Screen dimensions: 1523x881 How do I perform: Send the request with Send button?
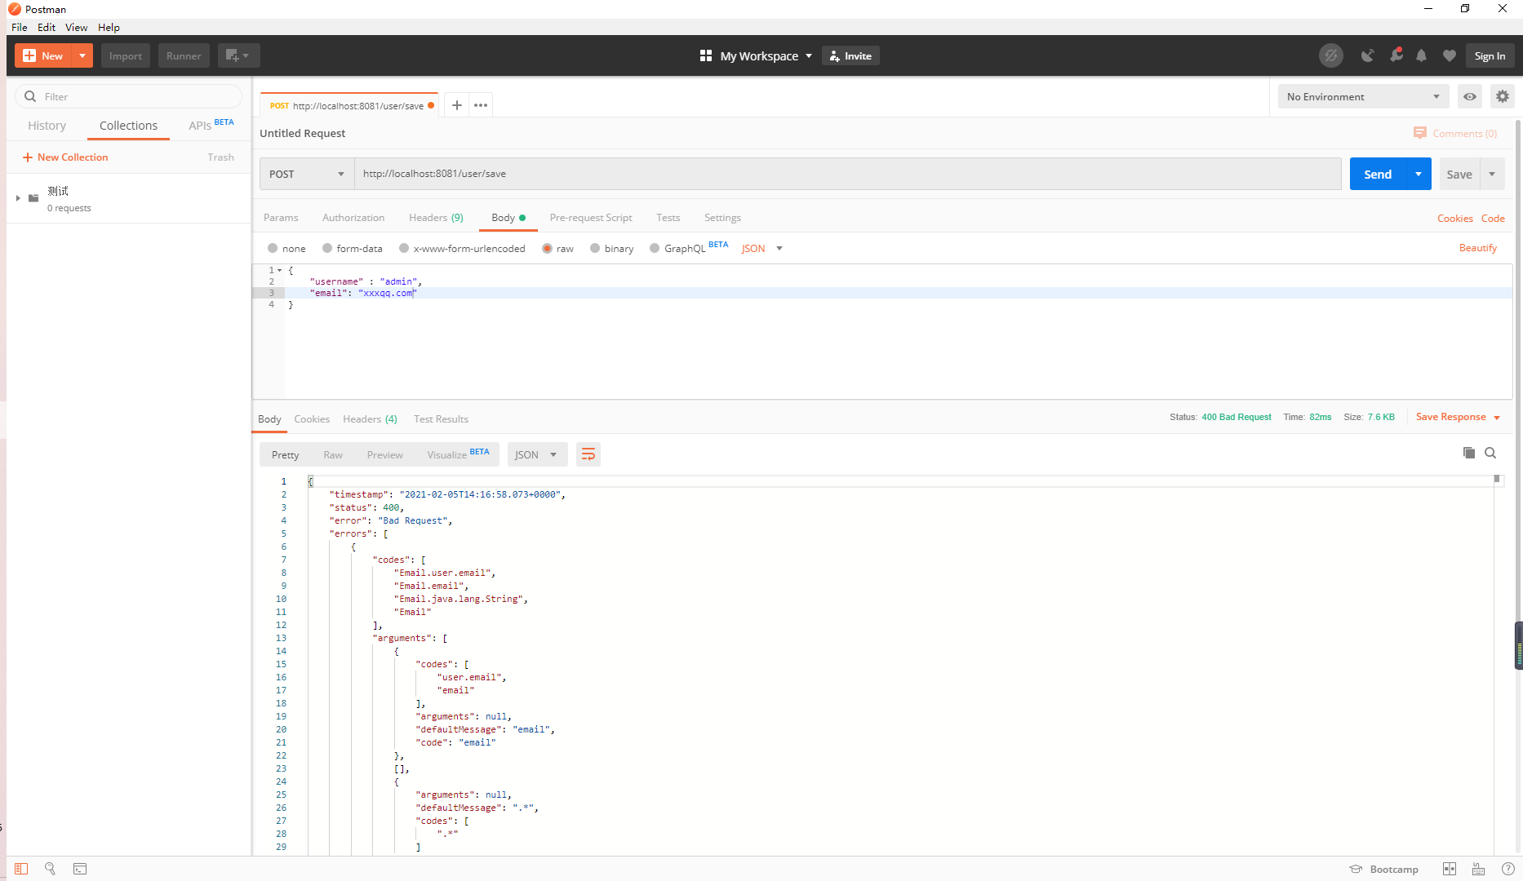click(x=1379, y=174)
